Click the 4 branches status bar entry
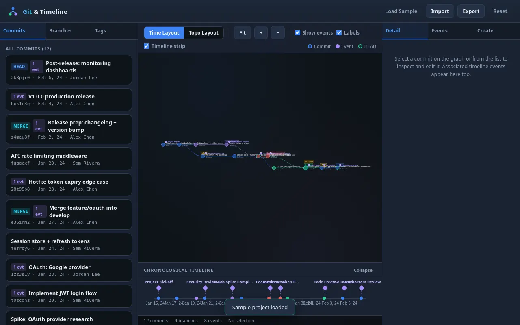 tap(186, 321)
